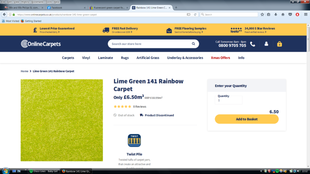
Task: Open the History menu
Action: [25, 2]
